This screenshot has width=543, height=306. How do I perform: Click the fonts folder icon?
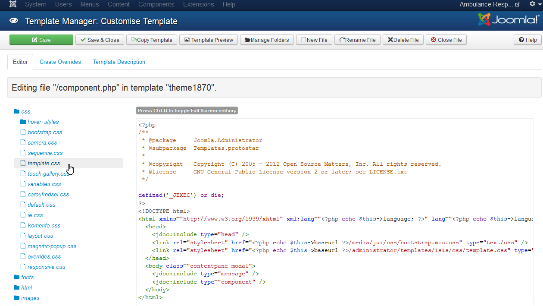[16, 277]
